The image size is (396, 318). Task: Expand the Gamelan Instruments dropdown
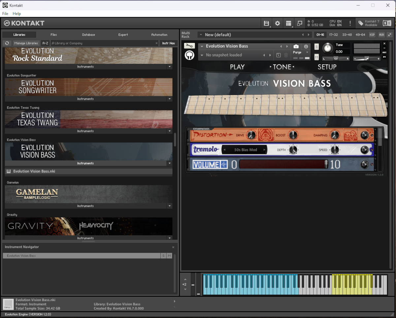170,206
